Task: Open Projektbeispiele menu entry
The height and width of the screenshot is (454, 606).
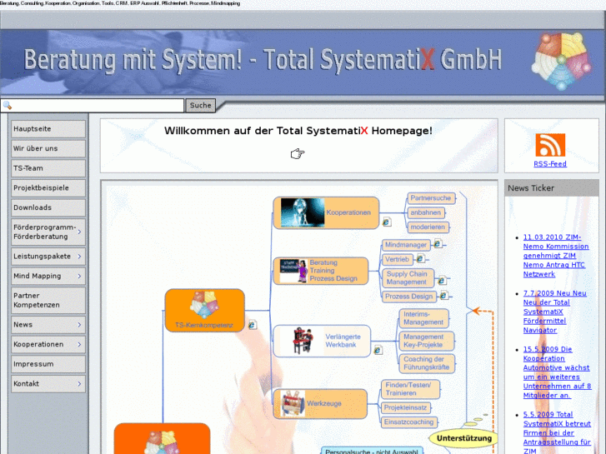Action: 48,187
